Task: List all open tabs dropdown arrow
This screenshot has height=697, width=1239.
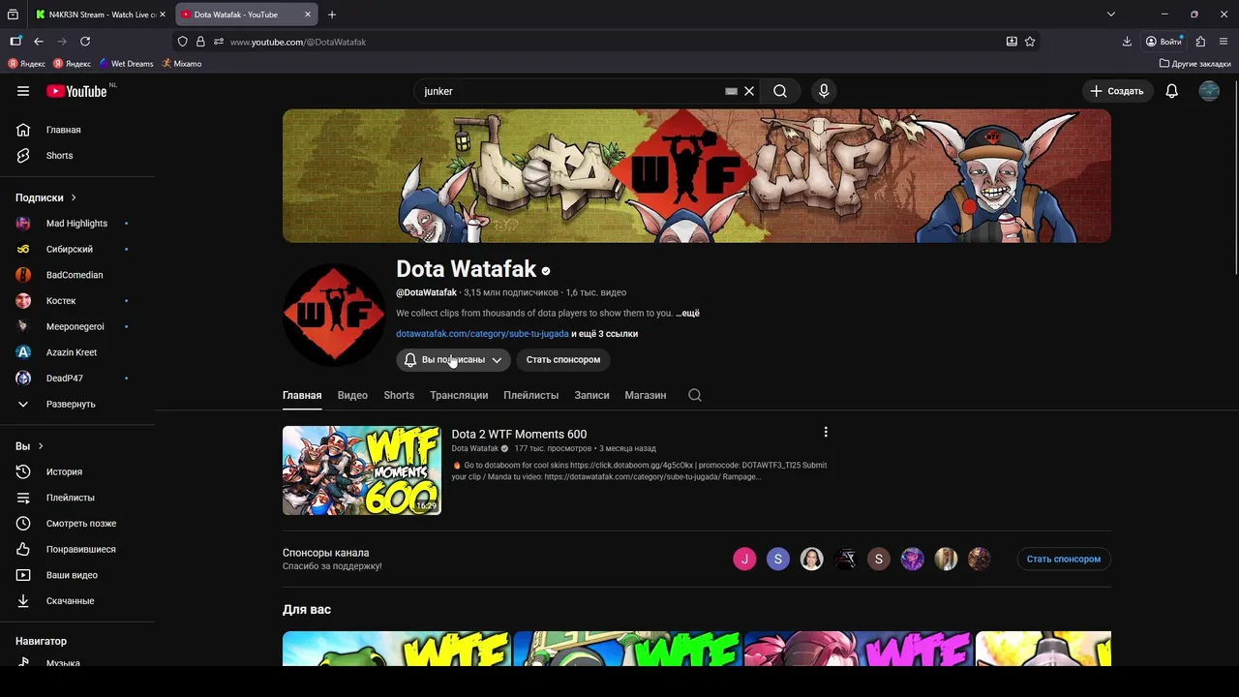Action: click(x=1111, y=15)
